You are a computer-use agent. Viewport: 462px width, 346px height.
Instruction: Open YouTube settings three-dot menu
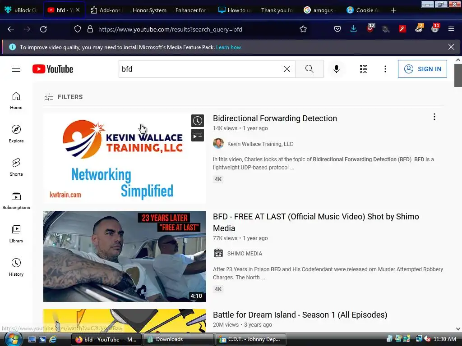click(385, 69)
